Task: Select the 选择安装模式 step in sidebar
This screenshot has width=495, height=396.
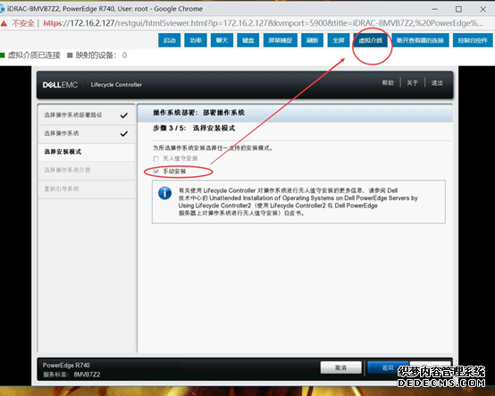Action: coord(86,152)
